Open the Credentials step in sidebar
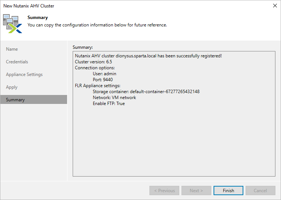281x200 pixels. coord(17,62)
